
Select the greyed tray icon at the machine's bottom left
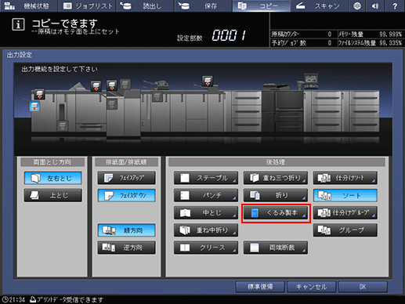[63, 125]
